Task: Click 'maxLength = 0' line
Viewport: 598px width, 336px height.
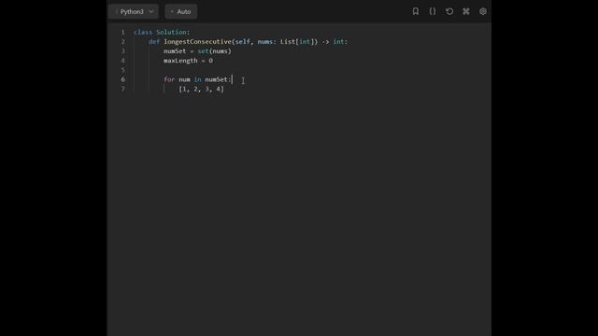Action: [x=189, y=61]
